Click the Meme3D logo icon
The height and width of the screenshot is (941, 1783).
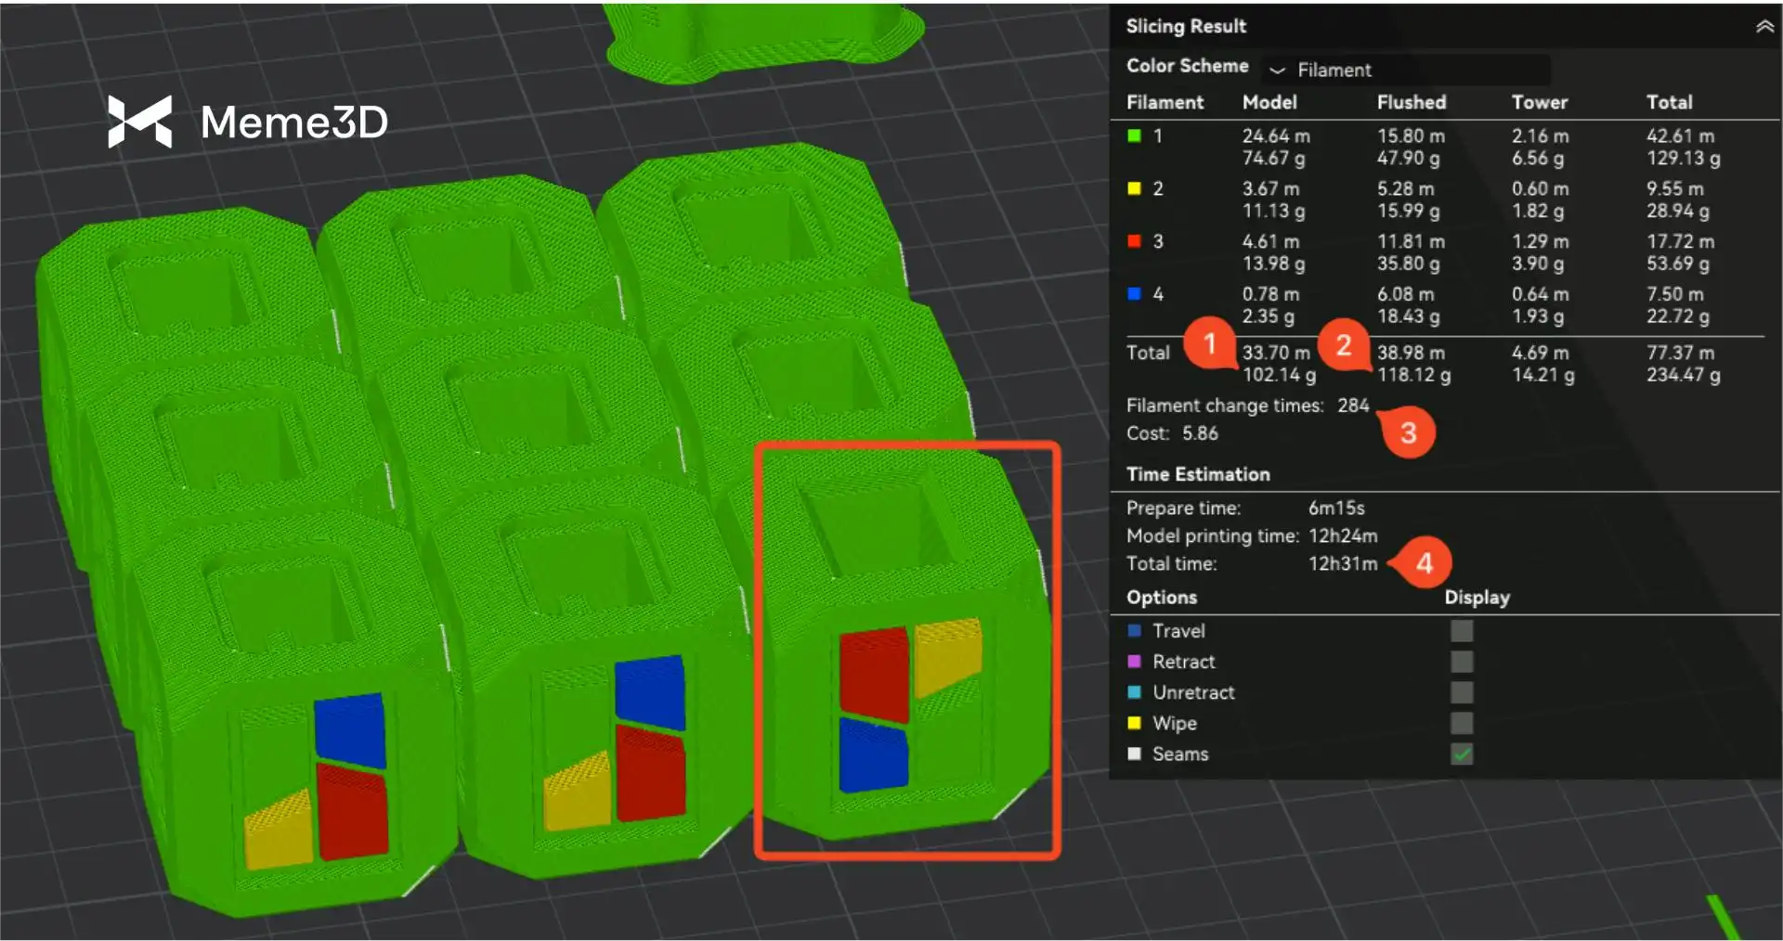[139, 122]
